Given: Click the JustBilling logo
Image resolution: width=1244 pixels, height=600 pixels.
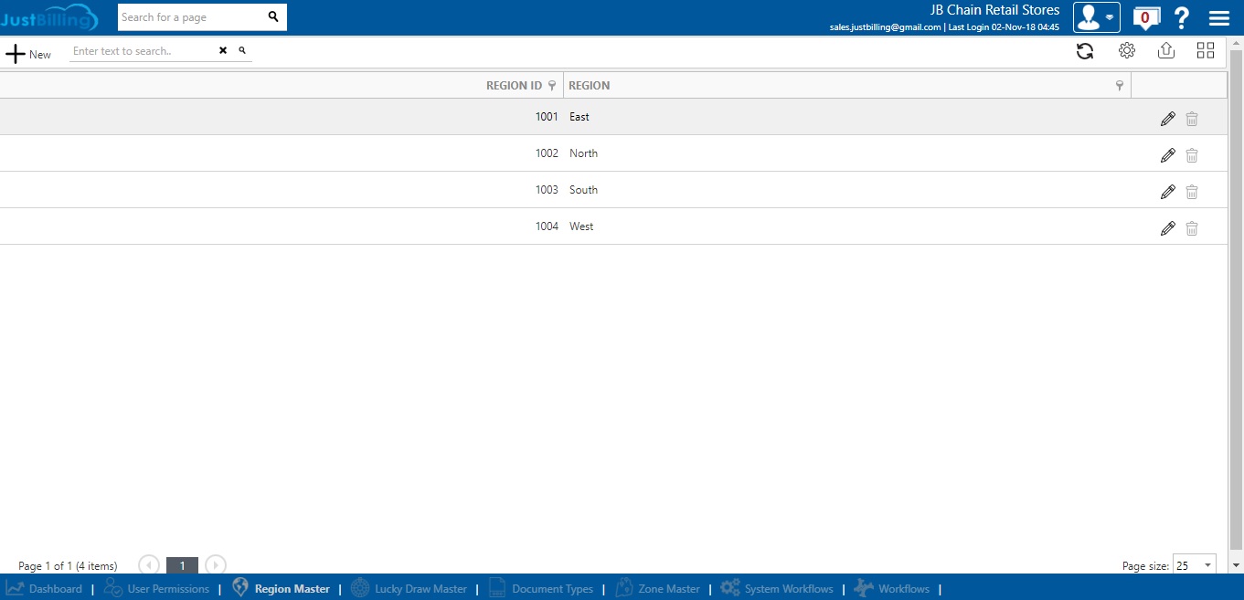Looking at the screenshot, I should click(50, 16).
